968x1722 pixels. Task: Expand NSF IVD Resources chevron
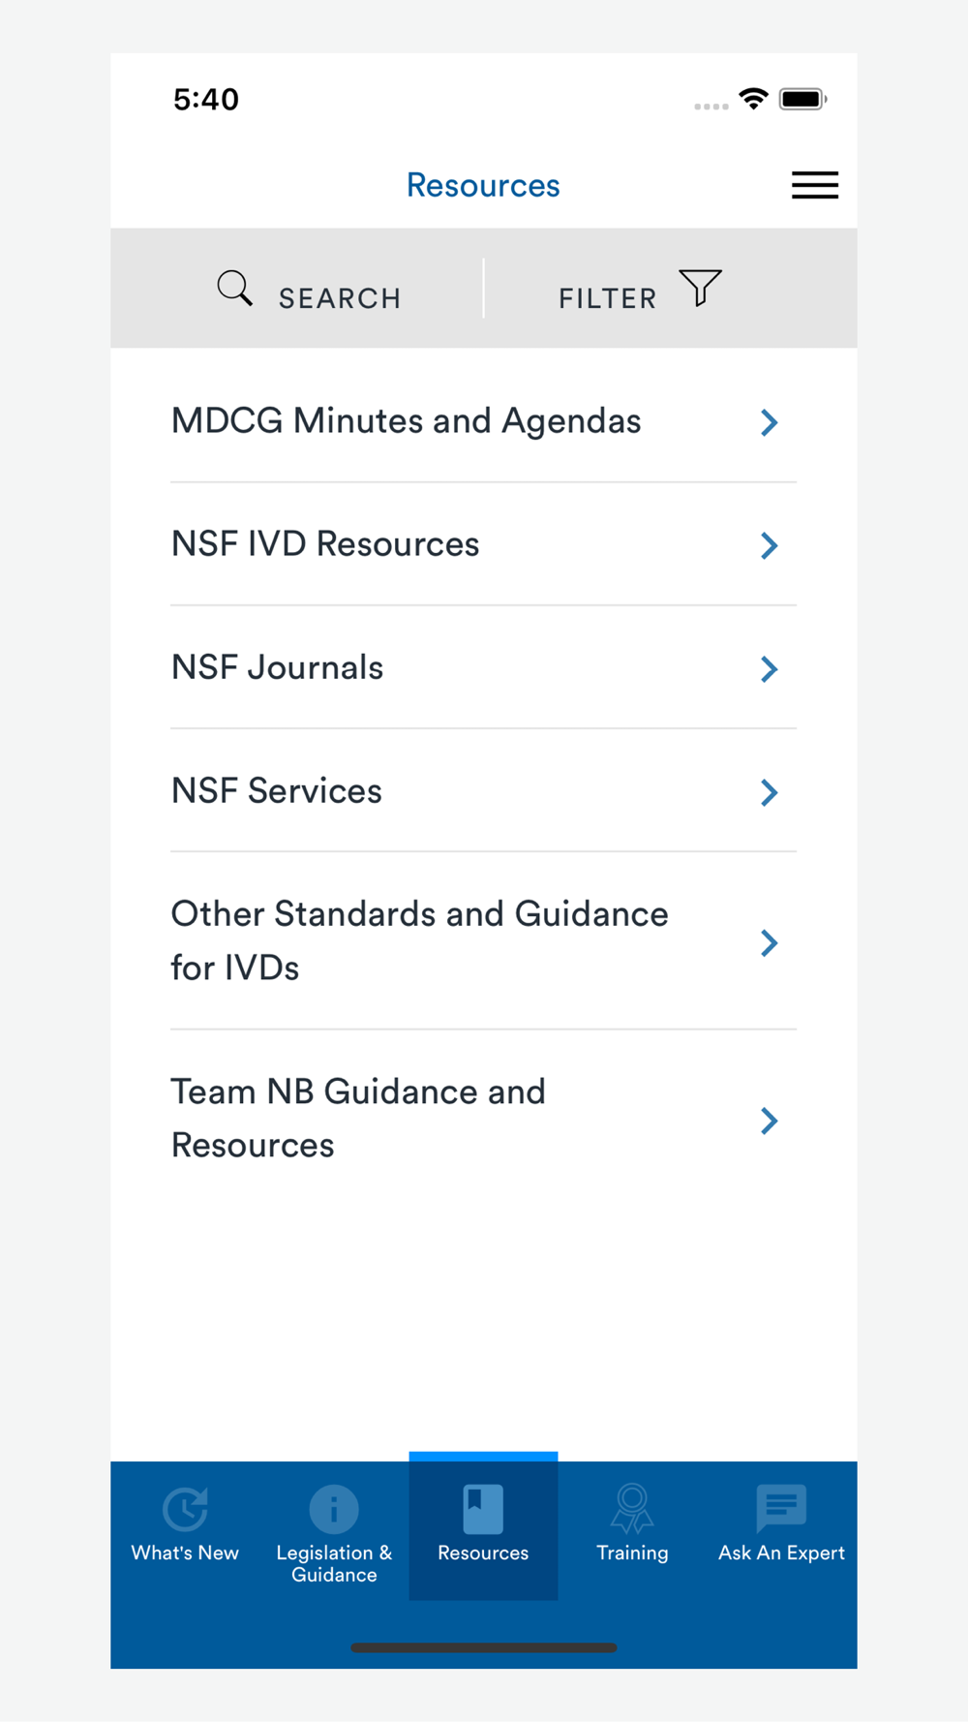point(770,545)
